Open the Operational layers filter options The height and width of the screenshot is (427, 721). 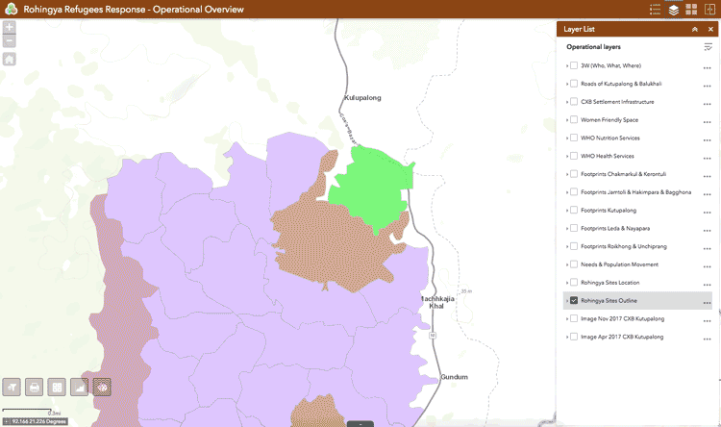708,47
